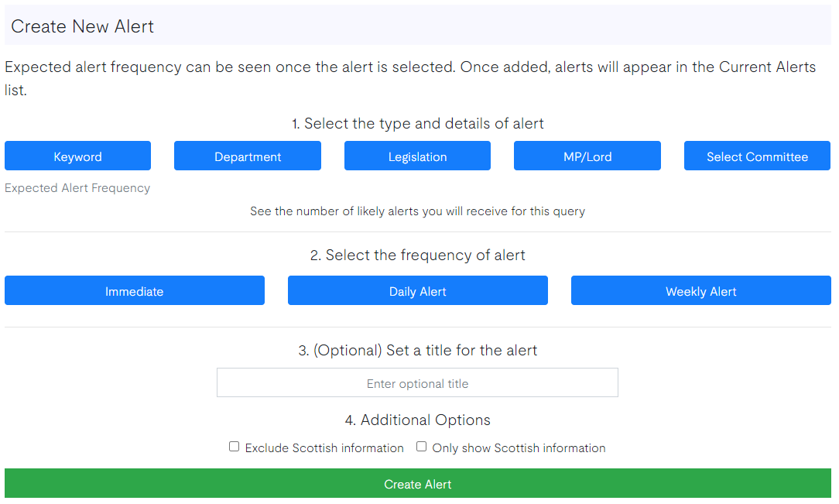Click the Create New Alert header
Screen dimensions: 839x504
click(x=83, y=26)
